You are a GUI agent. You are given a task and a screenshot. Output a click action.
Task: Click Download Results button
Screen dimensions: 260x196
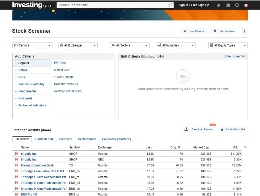click(x=199, y=130)
